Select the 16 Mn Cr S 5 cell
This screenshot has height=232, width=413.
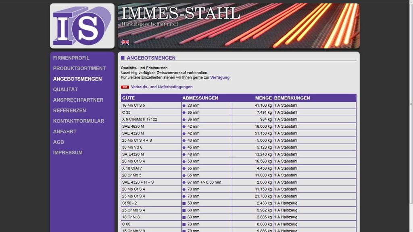click(151, 106)
